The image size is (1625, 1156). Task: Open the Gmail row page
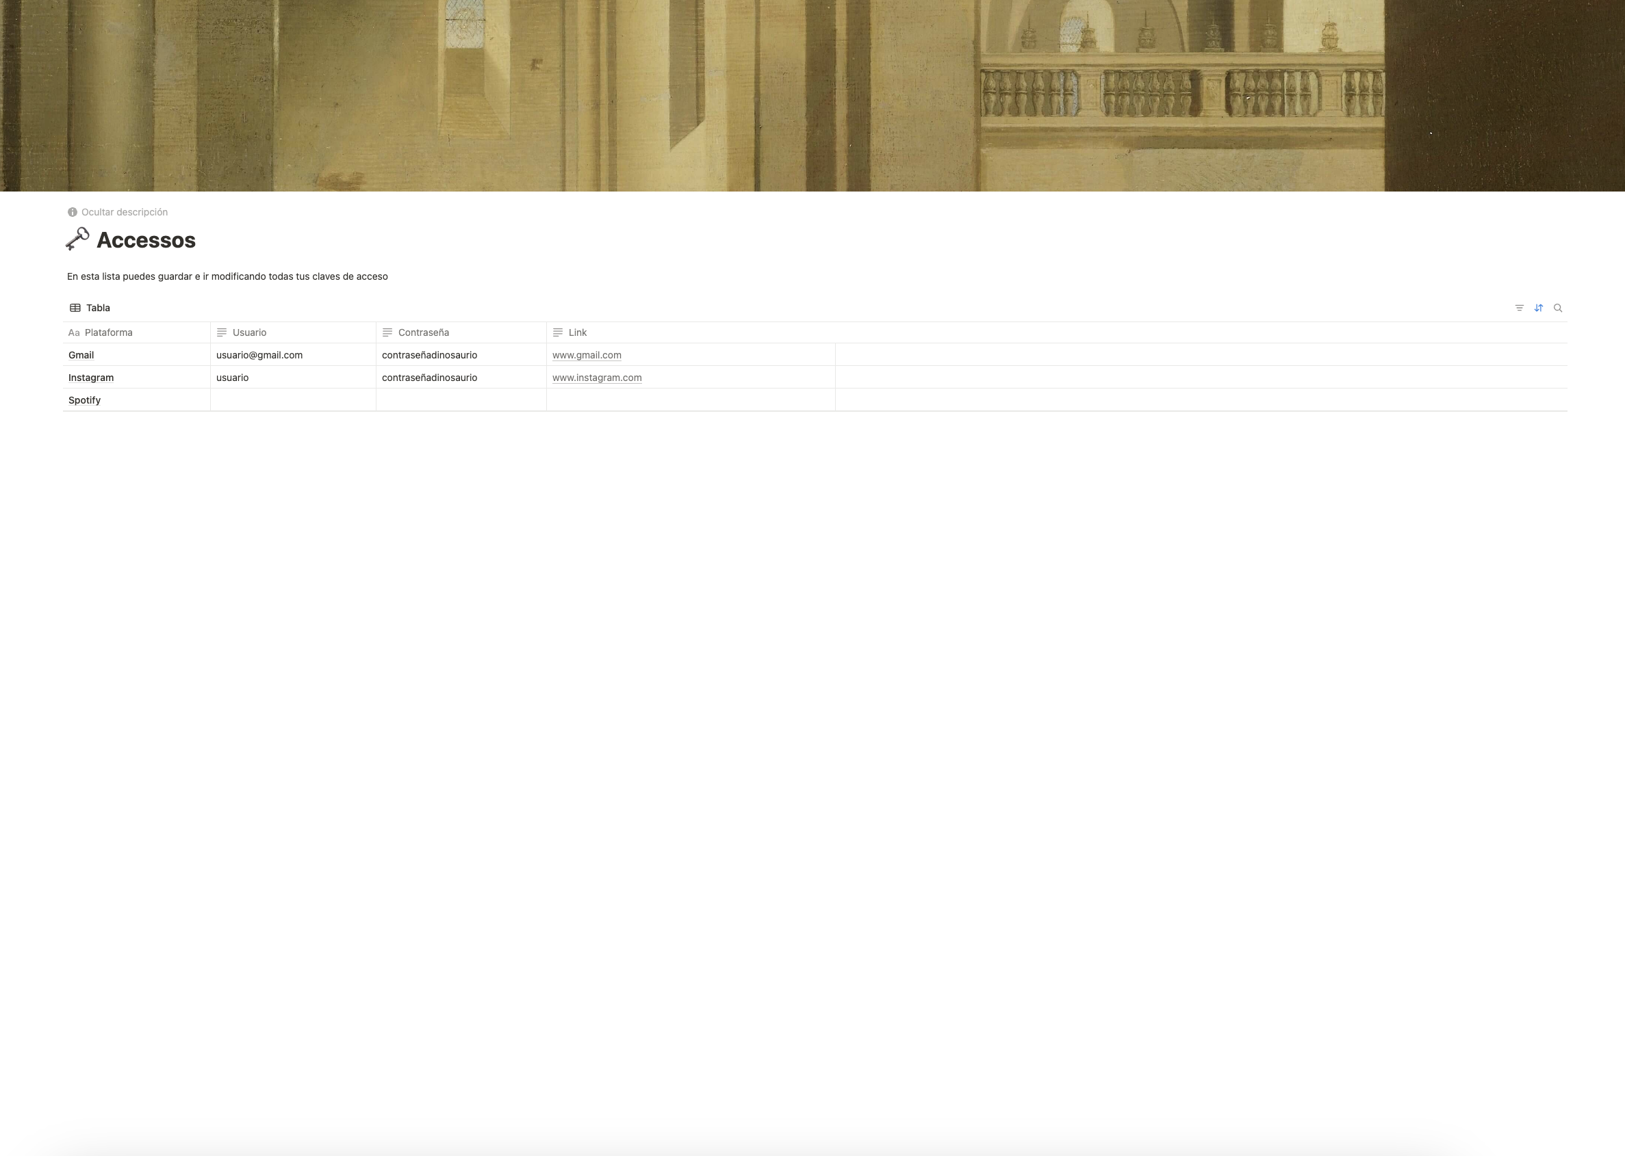[x=81, y=355]
